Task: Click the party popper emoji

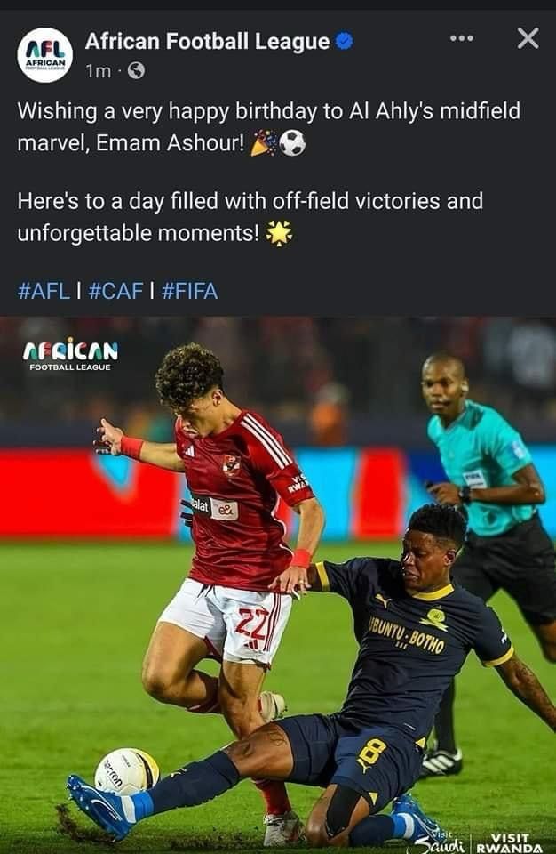Action: coord(264,142)
